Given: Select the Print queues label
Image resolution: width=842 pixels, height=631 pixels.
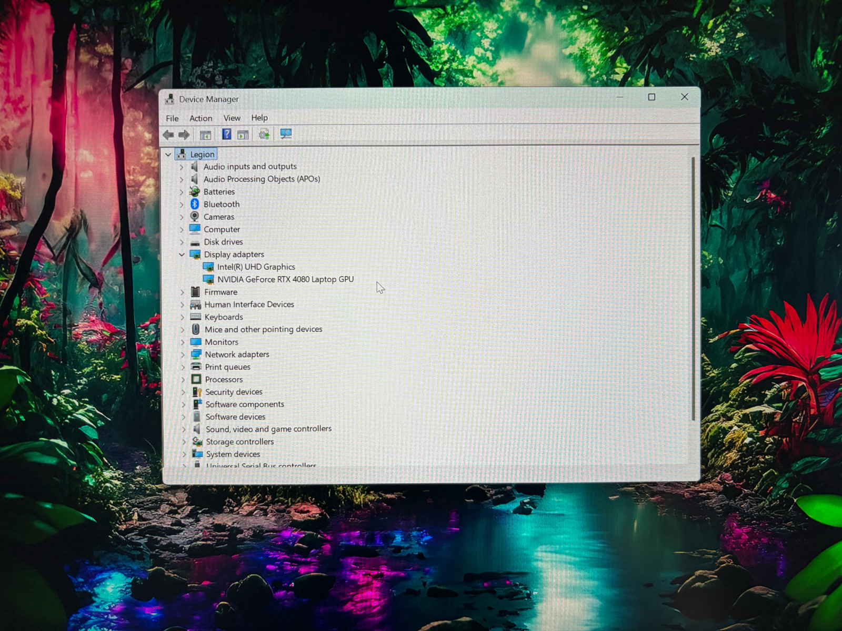Looking at the screenshot, I should coord(228,367).
